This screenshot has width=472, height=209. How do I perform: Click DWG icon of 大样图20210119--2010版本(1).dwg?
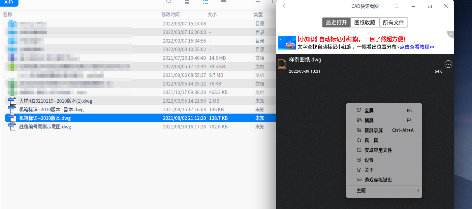click(12, 101)
